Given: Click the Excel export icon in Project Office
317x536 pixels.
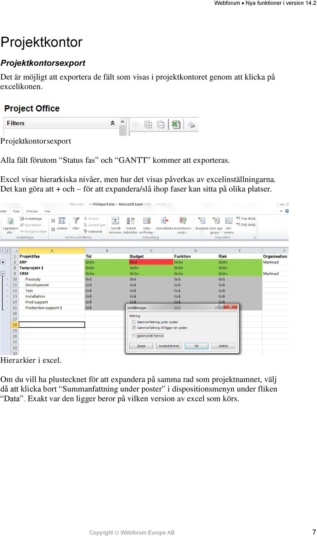Looking at the screenshot, I should [176, 125].
